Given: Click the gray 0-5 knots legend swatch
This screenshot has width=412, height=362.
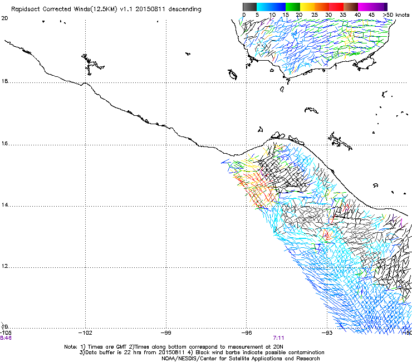Looking at the screenshot, I should (249, 7).
